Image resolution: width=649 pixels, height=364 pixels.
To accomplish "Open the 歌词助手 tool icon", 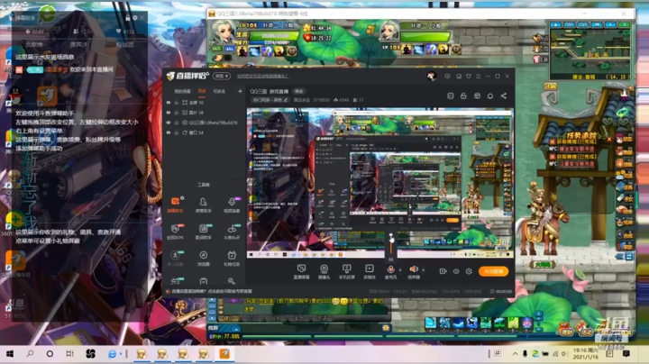I will 203,232.
